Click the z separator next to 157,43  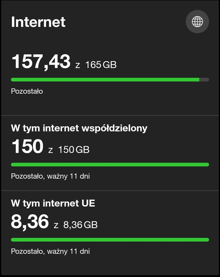click(78, 65)
